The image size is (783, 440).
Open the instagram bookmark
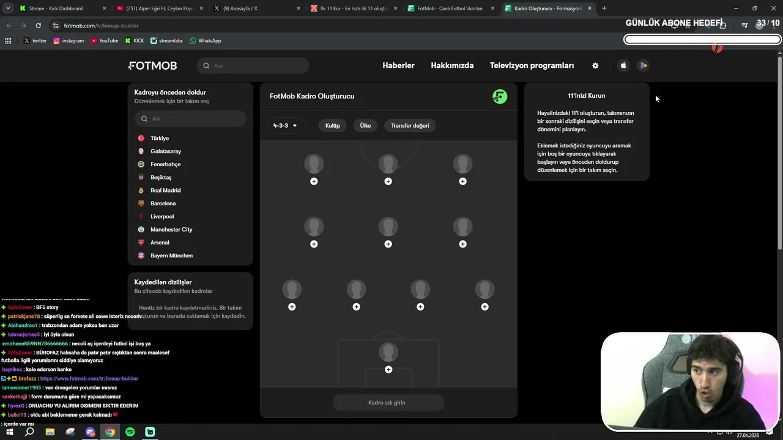pos(69,40)
